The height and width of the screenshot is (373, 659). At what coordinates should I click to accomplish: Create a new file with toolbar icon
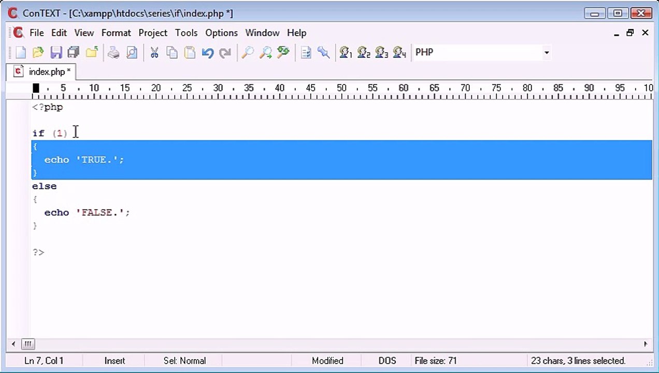[x=21, y=52]
